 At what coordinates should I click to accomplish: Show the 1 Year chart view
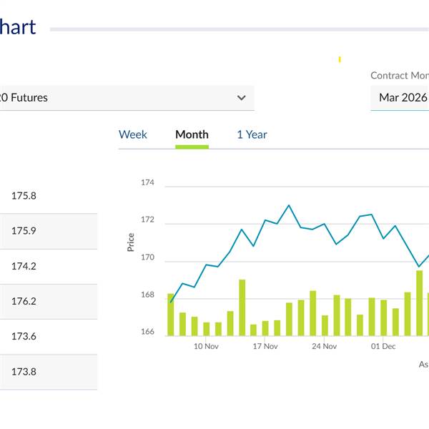252,134
